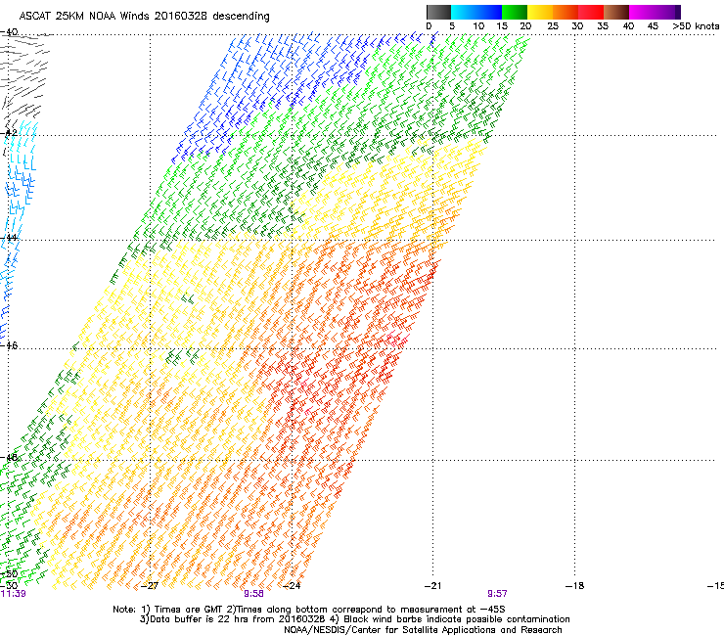Click the purple time stamp '9:58'
724x636 pixels.
[254, 594]
